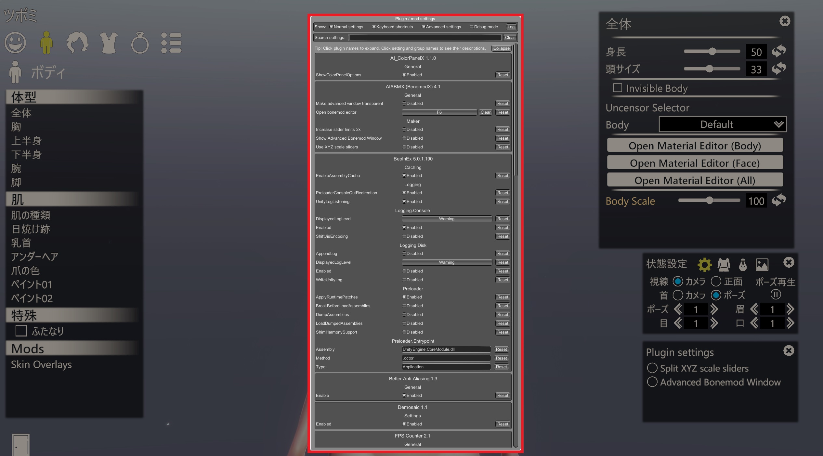
Task: Open the clothing shirt category icon
Action: click(109, 43)
